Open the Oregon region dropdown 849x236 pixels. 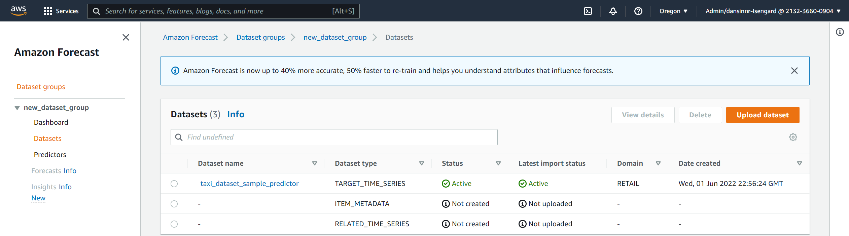pos(673,11)
